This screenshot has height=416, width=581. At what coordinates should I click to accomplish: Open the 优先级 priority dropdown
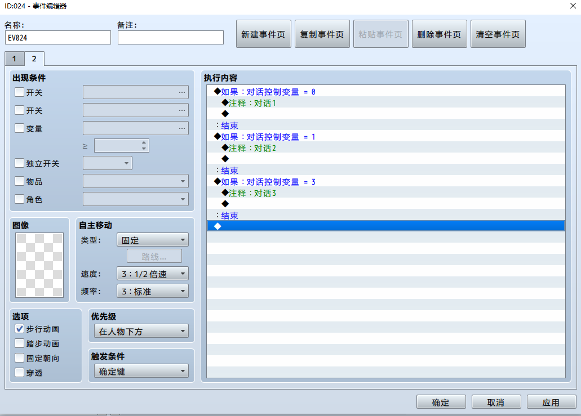tap(141, 331)
